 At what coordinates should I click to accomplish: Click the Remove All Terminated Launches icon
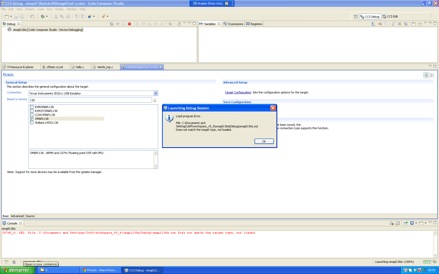coord(111,24)
